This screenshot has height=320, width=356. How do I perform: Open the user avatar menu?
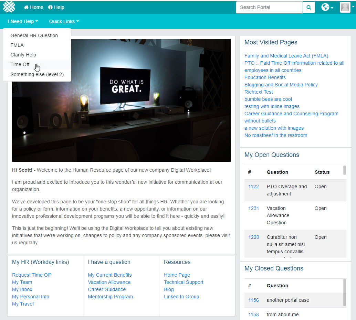click(x=345, y=7)
